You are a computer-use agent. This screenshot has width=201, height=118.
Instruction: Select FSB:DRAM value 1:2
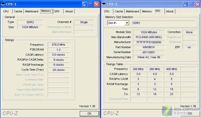tap(59, 50)
